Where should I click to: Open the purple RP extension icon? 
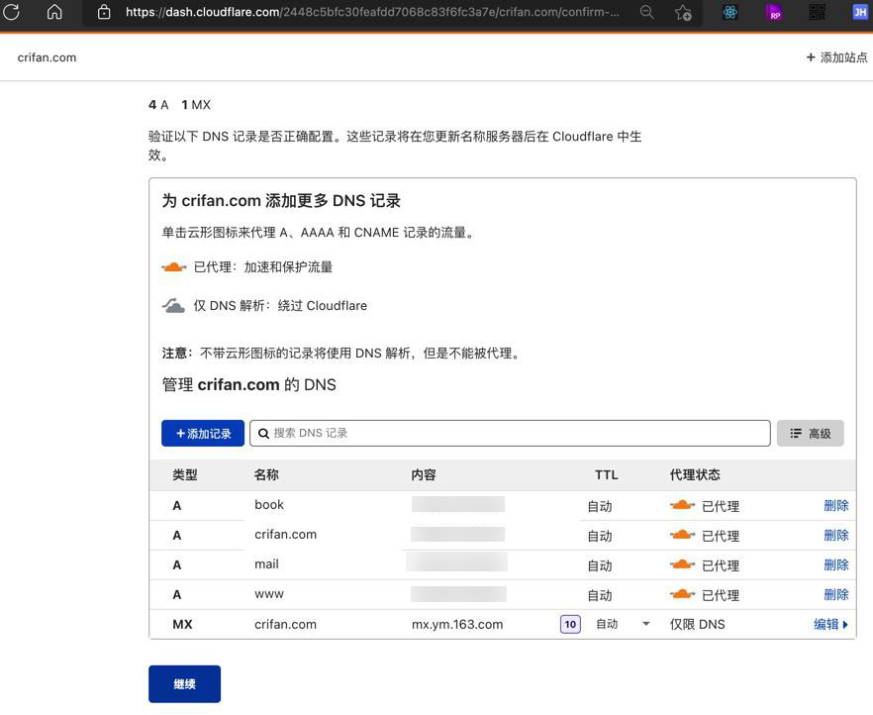point(774,12)
